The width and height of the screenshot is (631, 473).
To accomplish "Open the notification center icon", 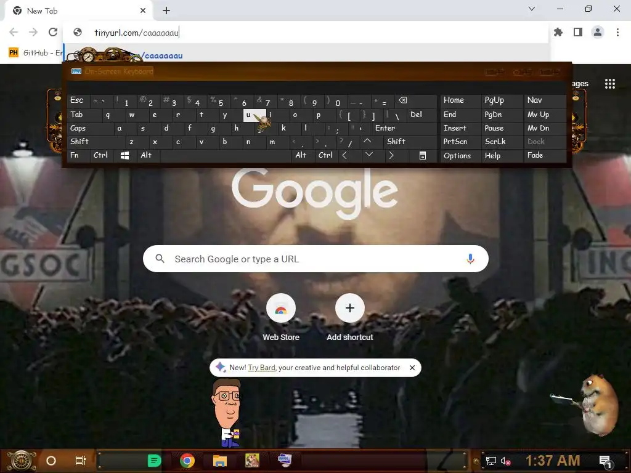I will click(x=605, y=461).
